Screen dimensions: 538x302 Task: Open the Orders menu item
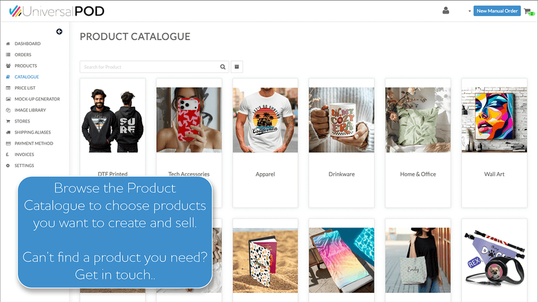(x=23, y=55)
